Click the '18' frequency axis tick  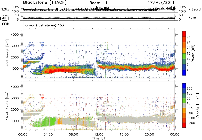click(17, 15)
